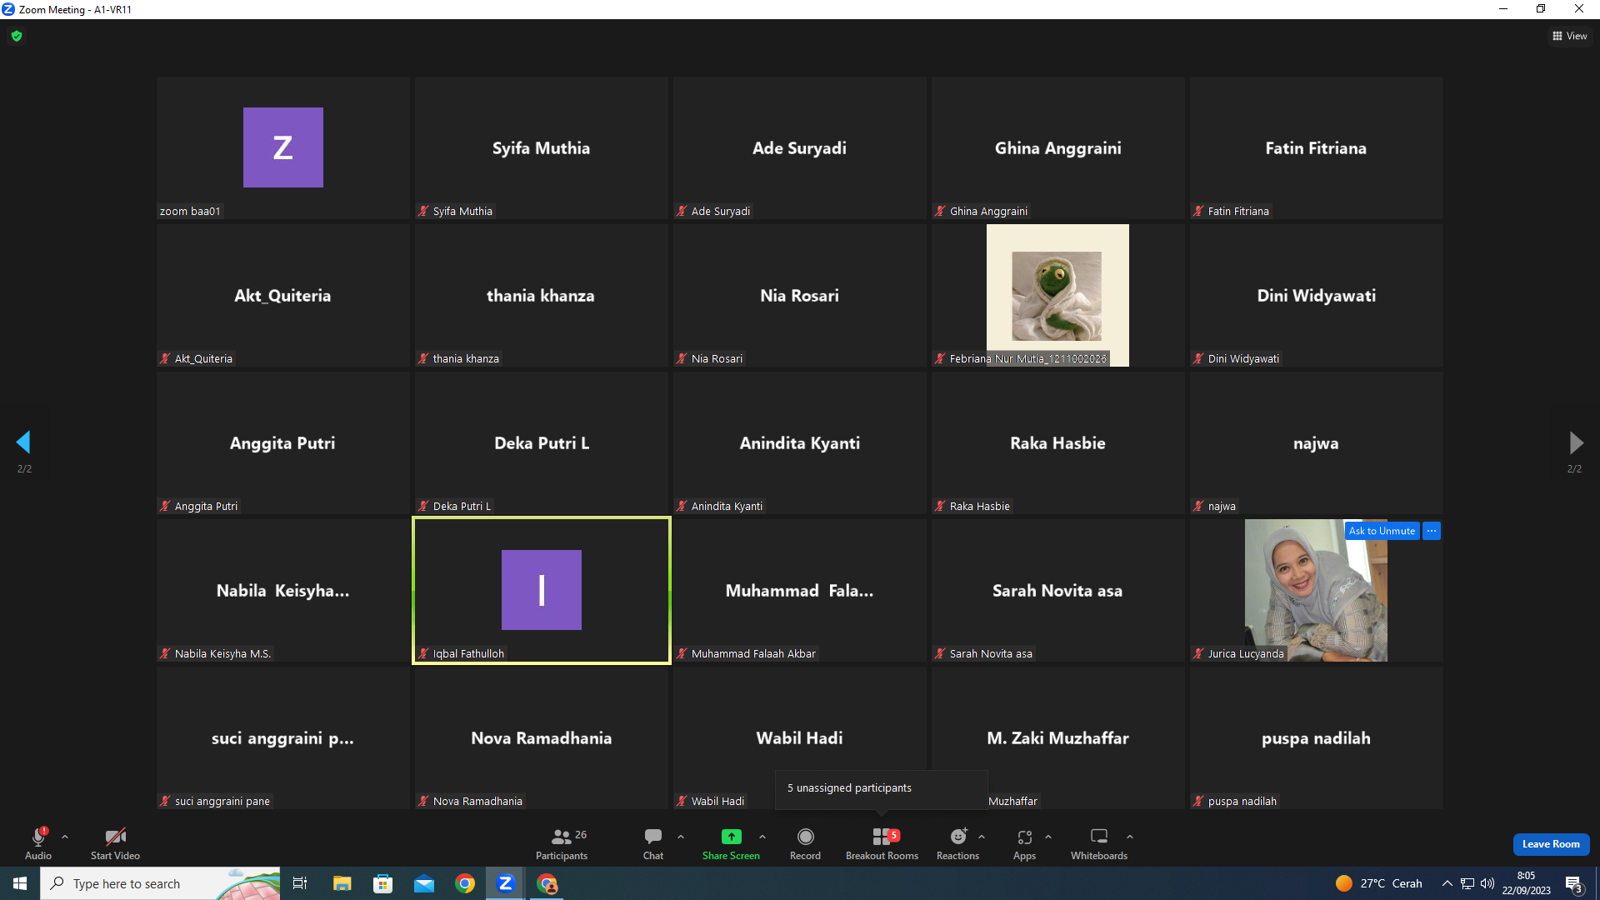Click the Nova Ramadhania name label
Image resolution: width=1600 pixels, height=900 pixels.
(477, 802)
